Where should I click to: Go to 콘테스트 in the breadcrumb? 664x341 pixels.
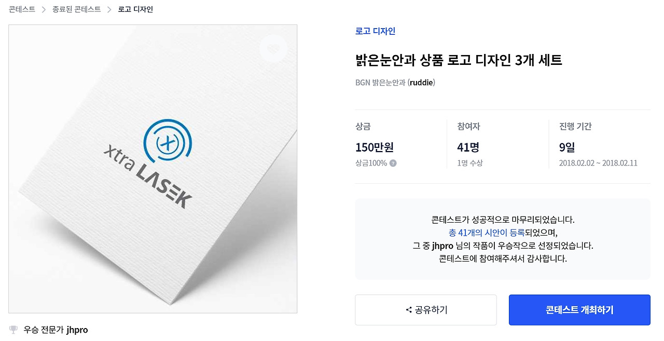[x=22, y=9]
